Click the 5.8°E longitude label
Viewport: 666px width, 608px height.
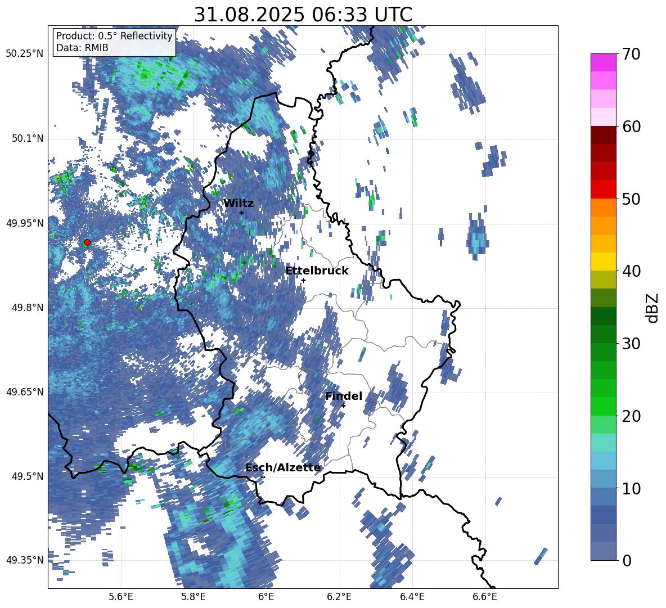tap(193, 597)
